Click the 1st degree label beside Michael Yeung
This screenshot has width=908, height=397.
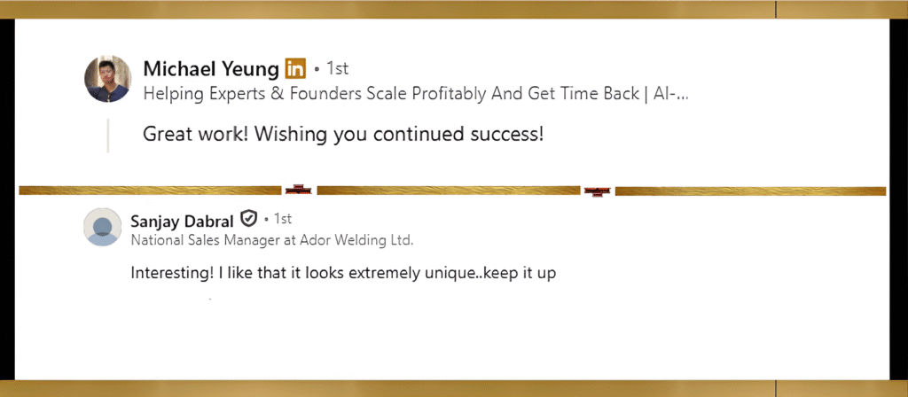(337, 68)
